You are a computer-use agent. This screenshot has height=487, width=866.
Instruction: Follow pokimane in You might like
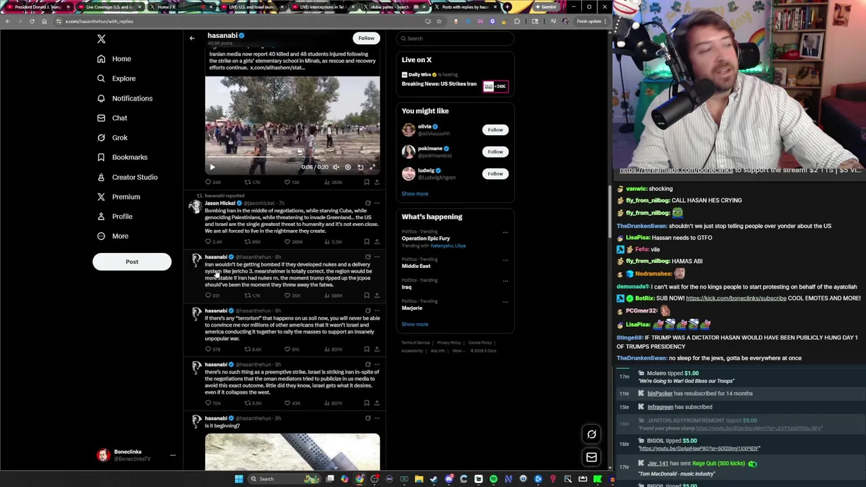point(495,152)
